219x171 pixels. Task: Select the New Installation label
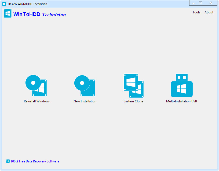(x=85, y=101)
